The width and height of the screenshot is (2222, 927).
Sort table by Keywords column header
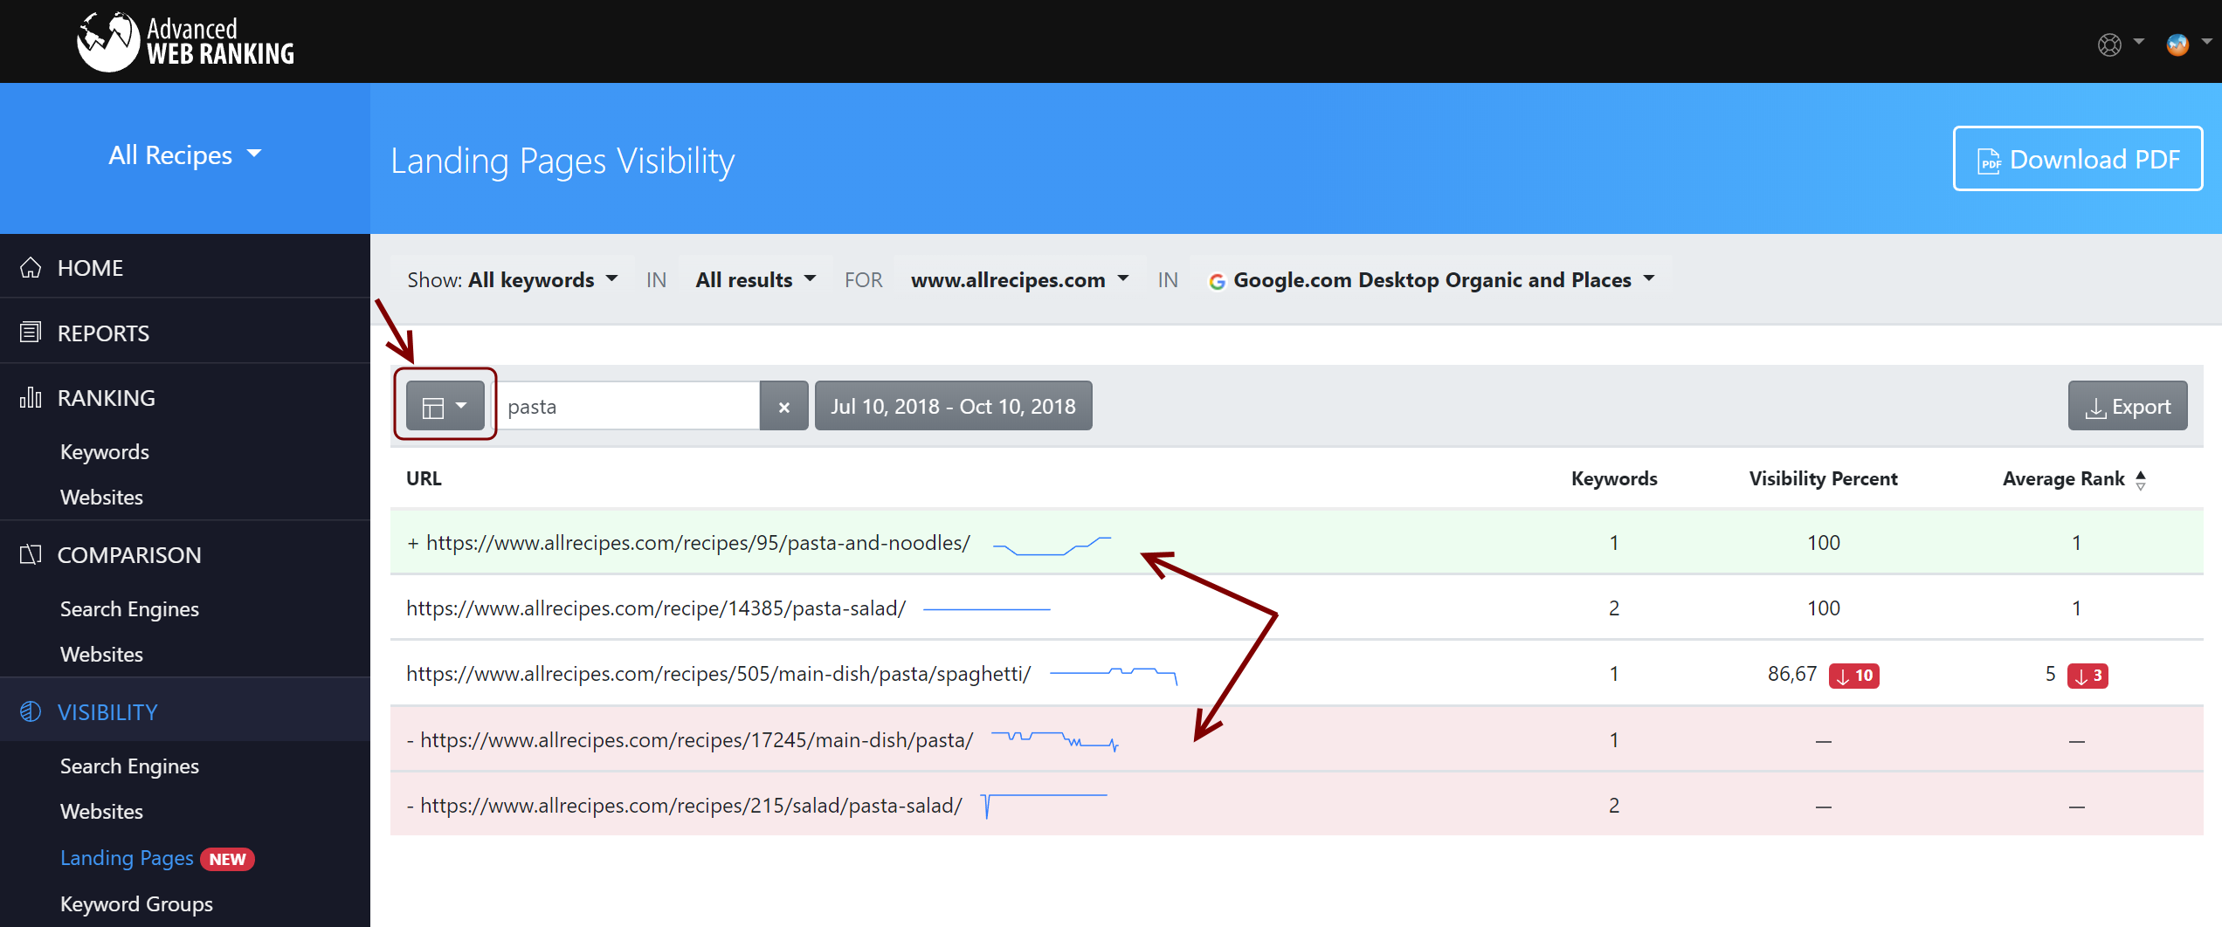pos(1614,479)
